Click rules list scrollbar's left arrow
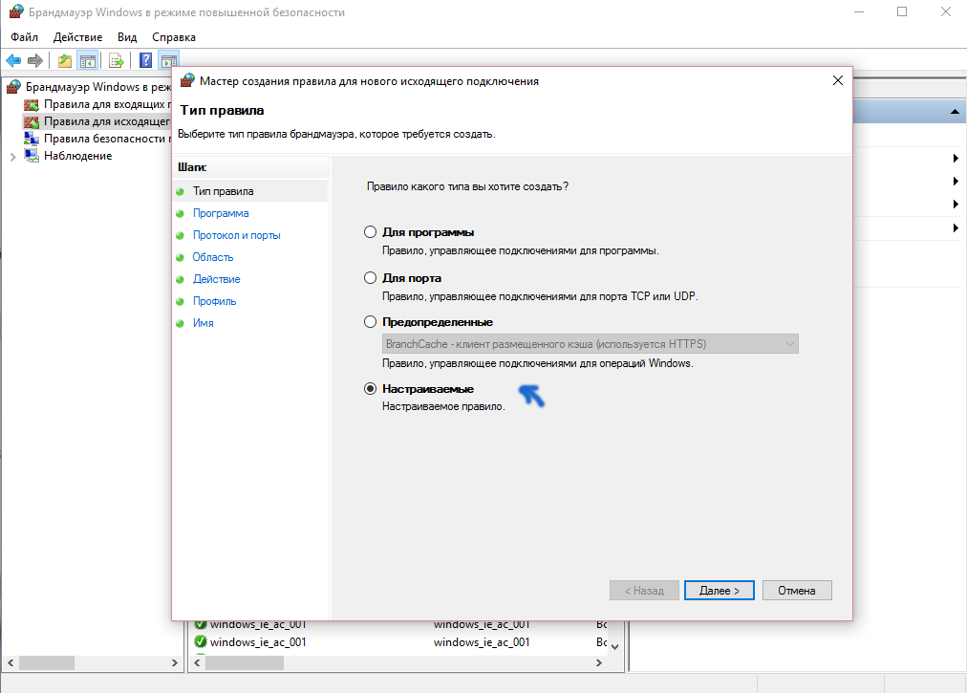This screenshot has height=693, width=967. point(198,662)
